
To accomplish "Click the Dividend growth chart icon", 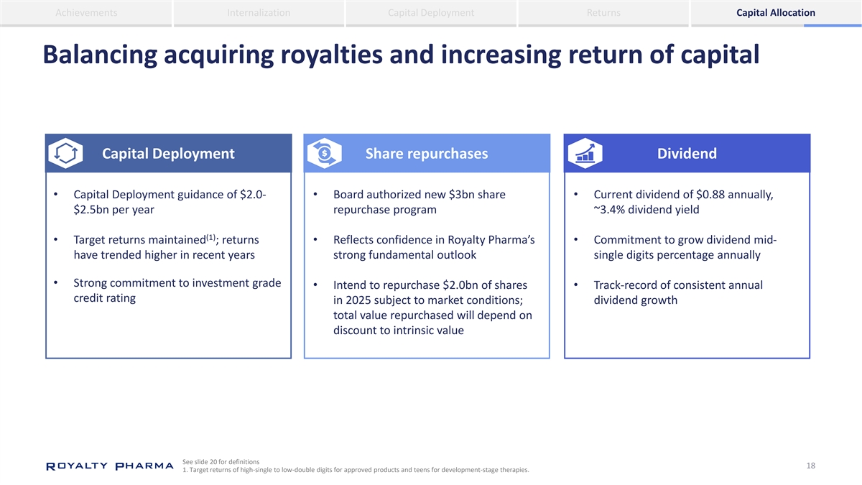I will pyautogui.click(x=584, y=154).
